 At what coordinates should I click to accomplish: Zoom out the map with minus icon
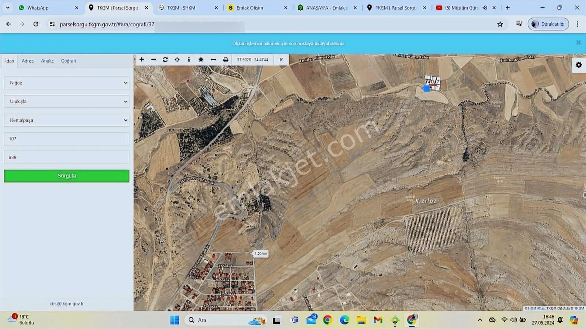tap(153, 60)
